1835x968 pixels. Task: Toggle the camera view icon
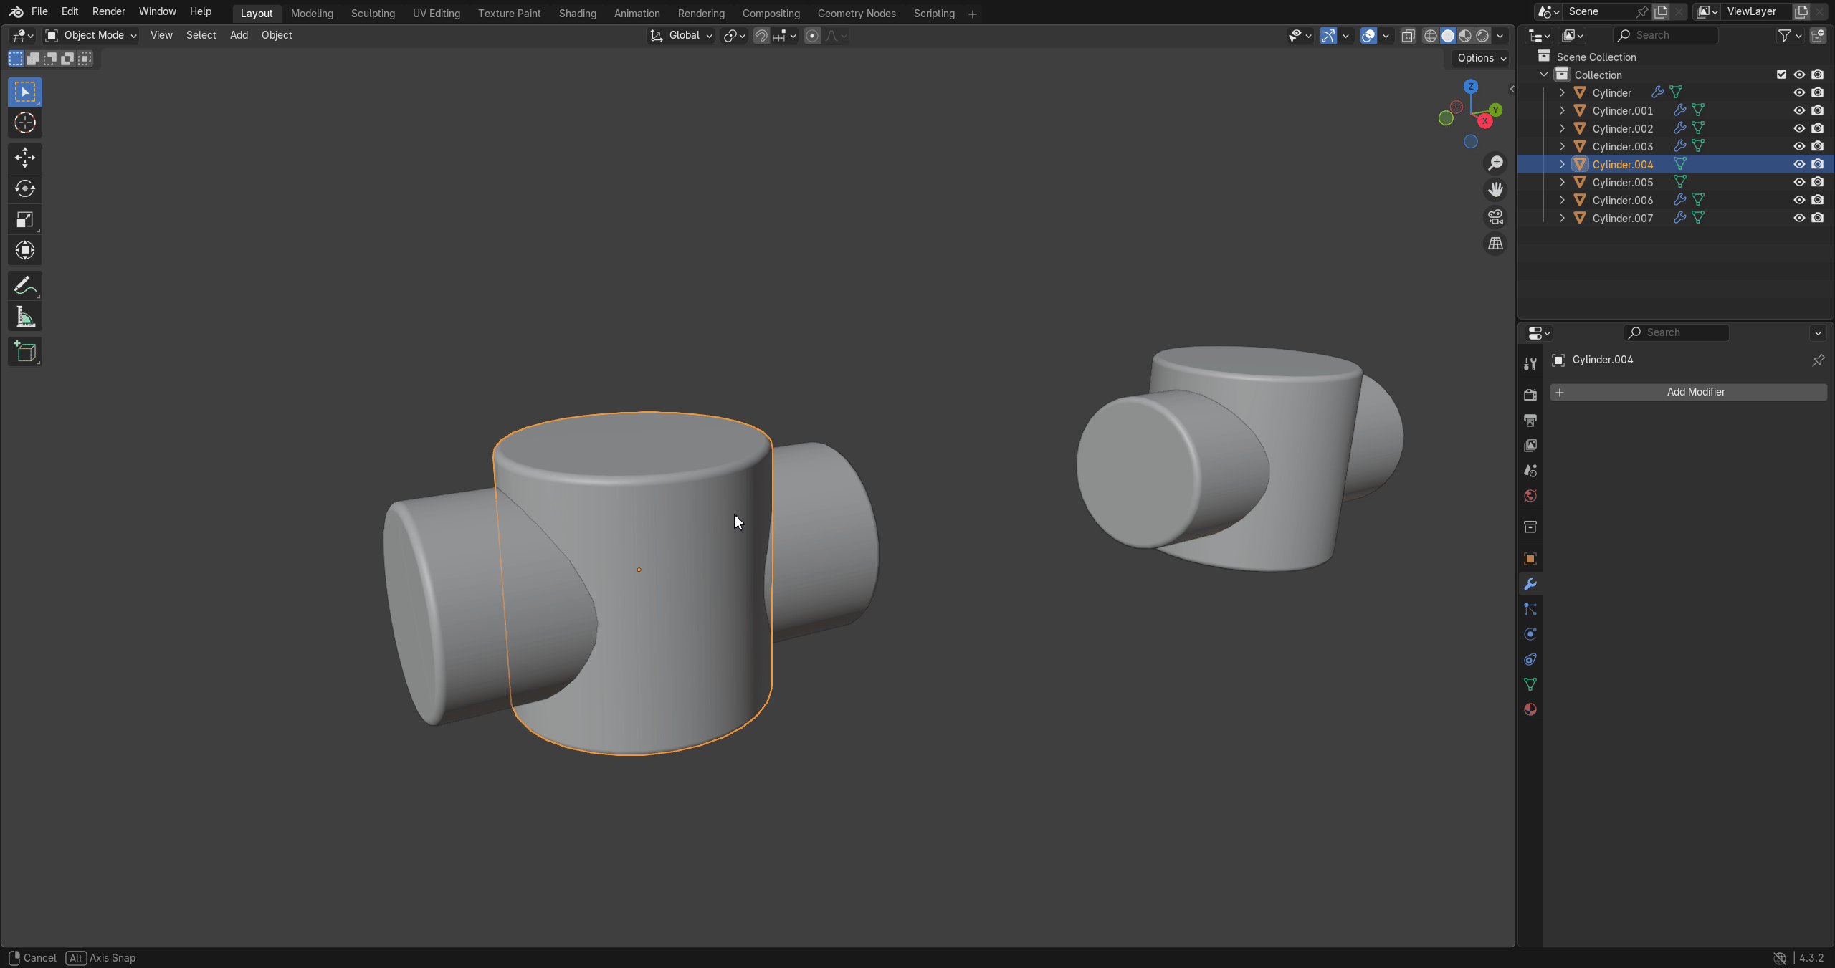(1495, 216)
